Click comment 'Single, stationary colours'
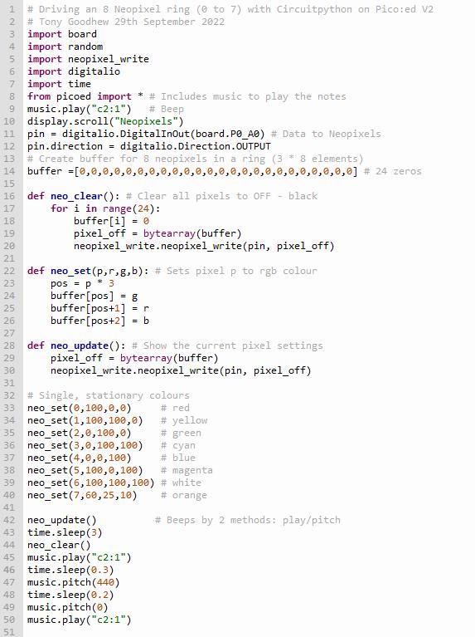475x637 pixels. (114, 395)
